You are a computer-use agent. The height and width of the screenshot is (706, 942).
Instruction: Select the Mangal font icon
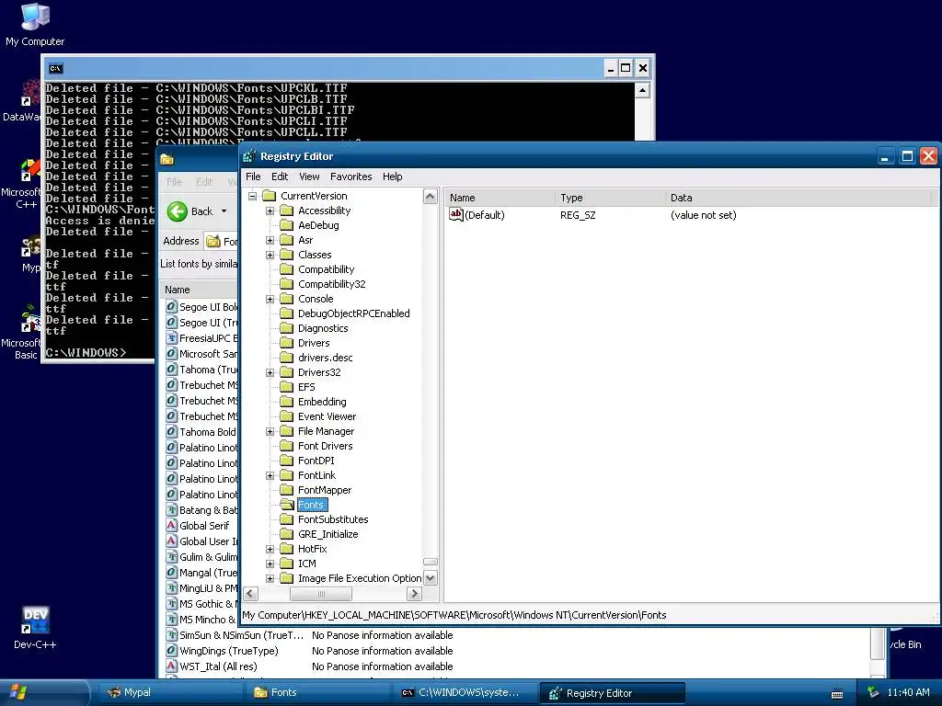(x=171, y=572)
